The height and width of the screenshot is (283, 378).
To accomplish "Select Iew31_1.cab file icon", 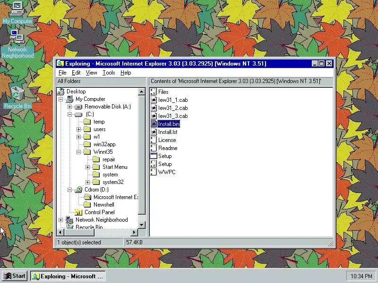I will pos(154,100).
